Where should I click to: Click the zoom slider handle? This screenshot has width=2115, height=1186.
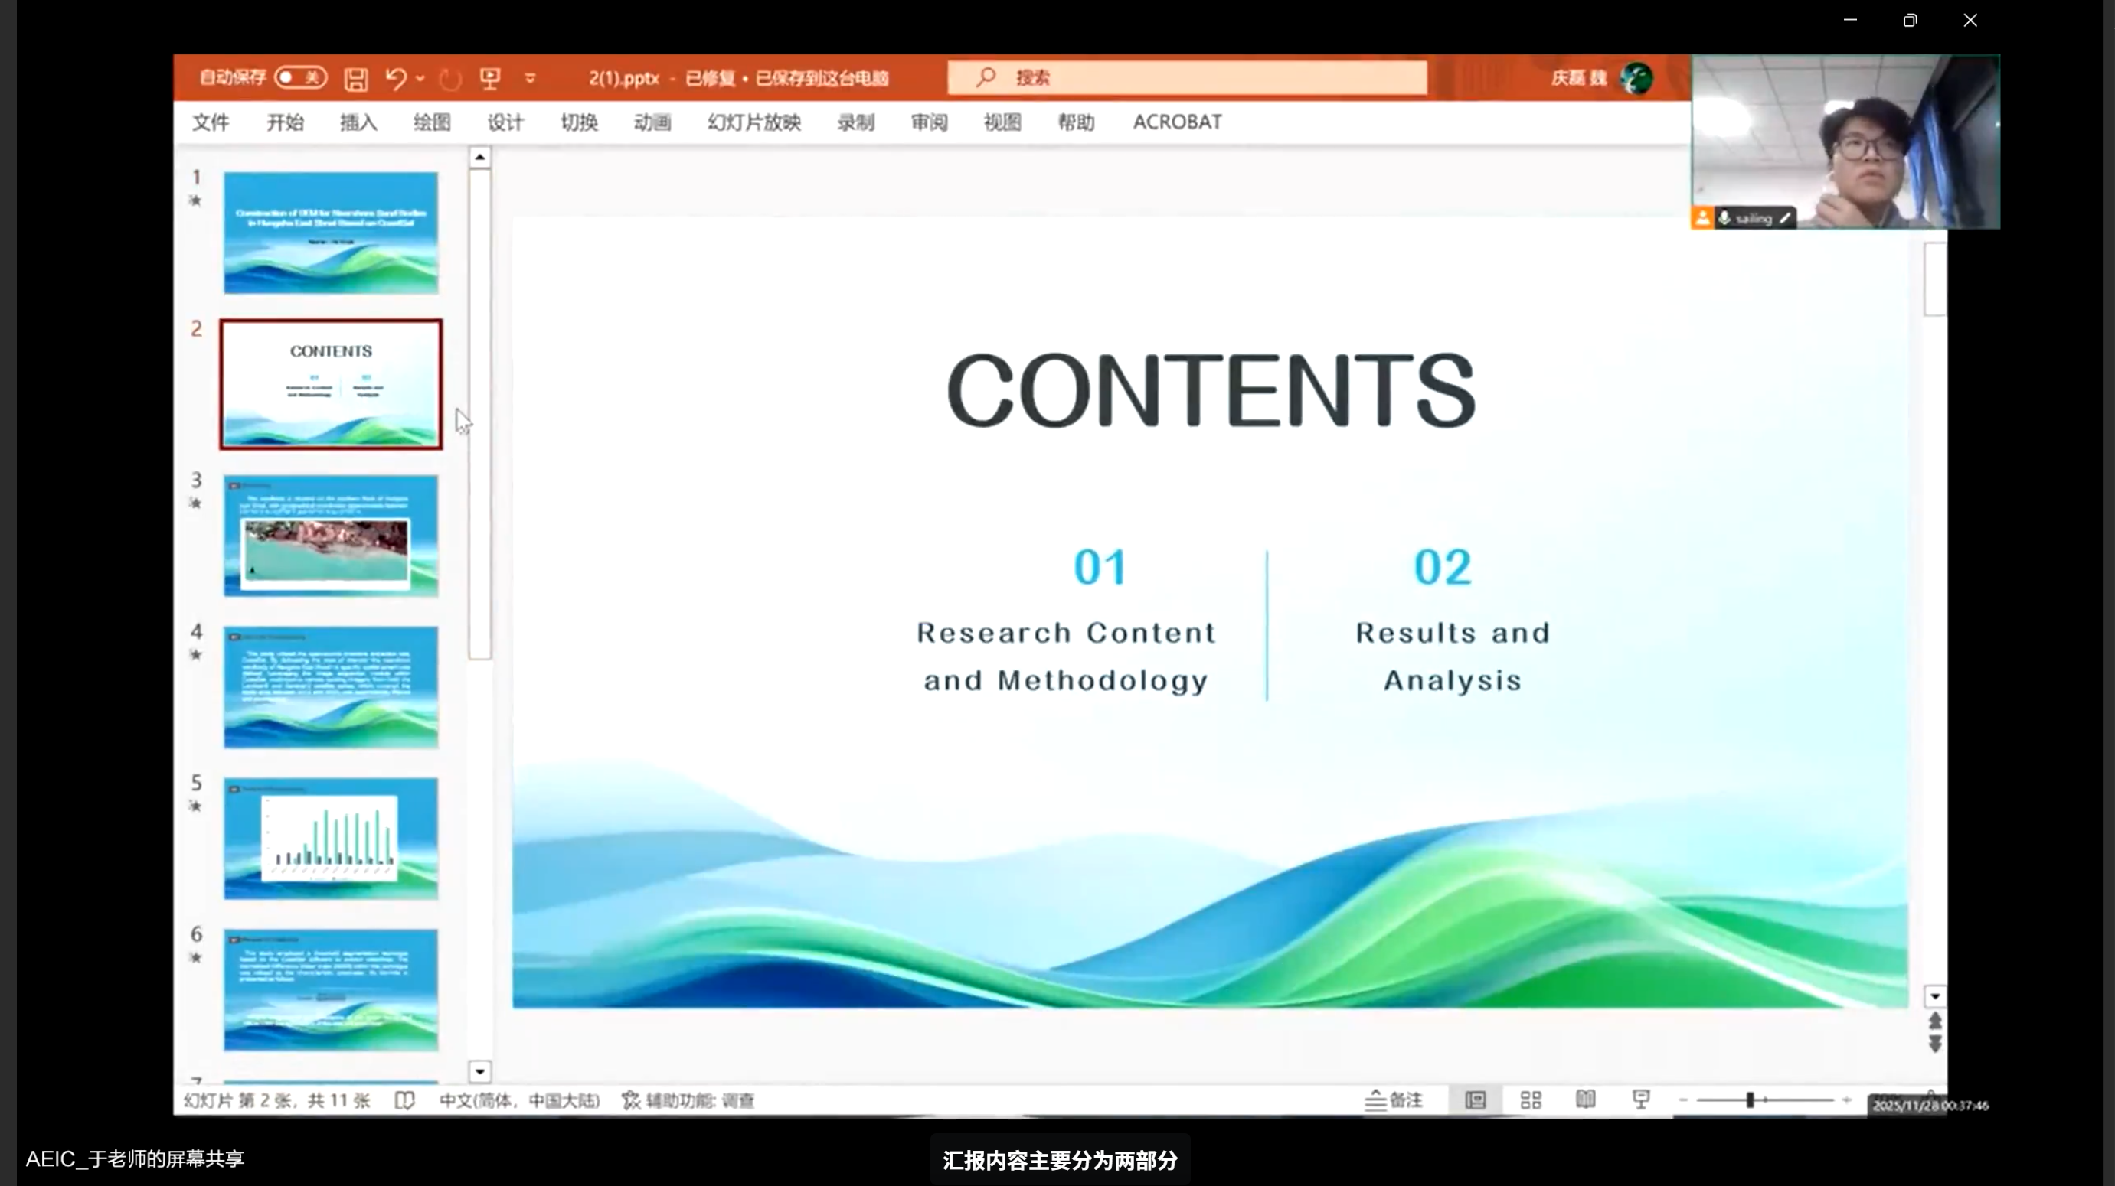click(x=1751, y=1099)
